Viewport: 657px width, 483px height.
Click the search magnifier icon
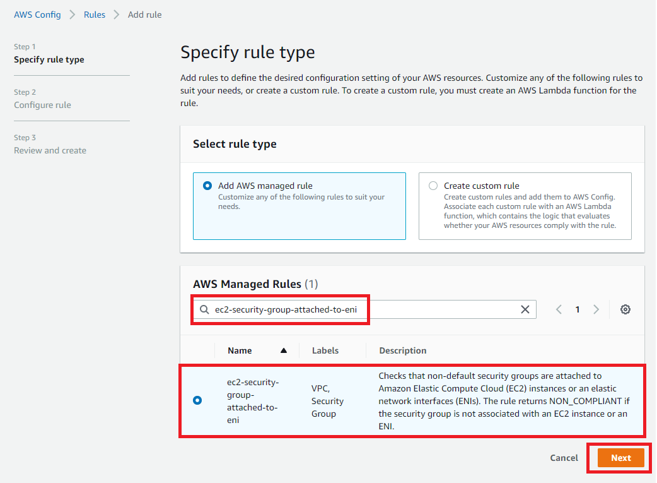[x=204, y=309]
